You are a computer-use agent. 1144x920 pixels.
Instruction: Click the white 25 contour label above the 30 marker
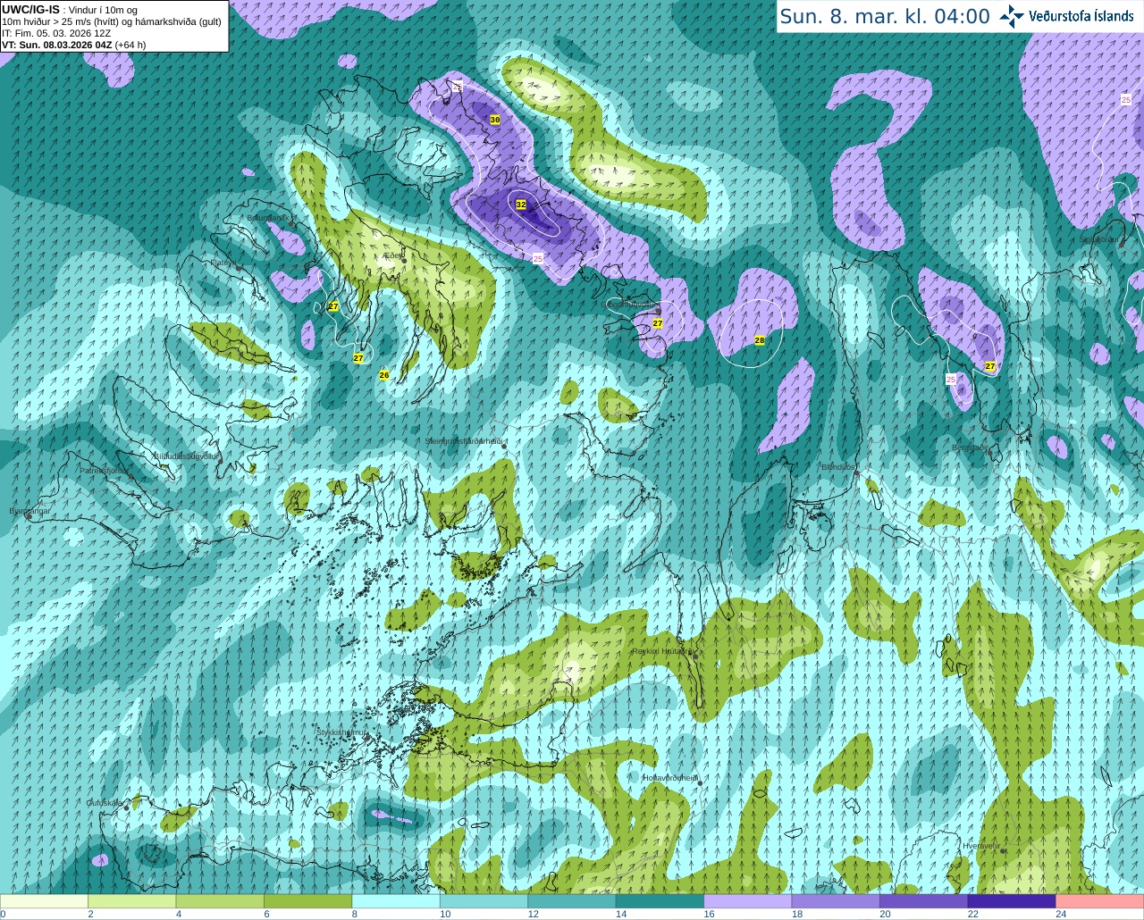pos(458,87)
